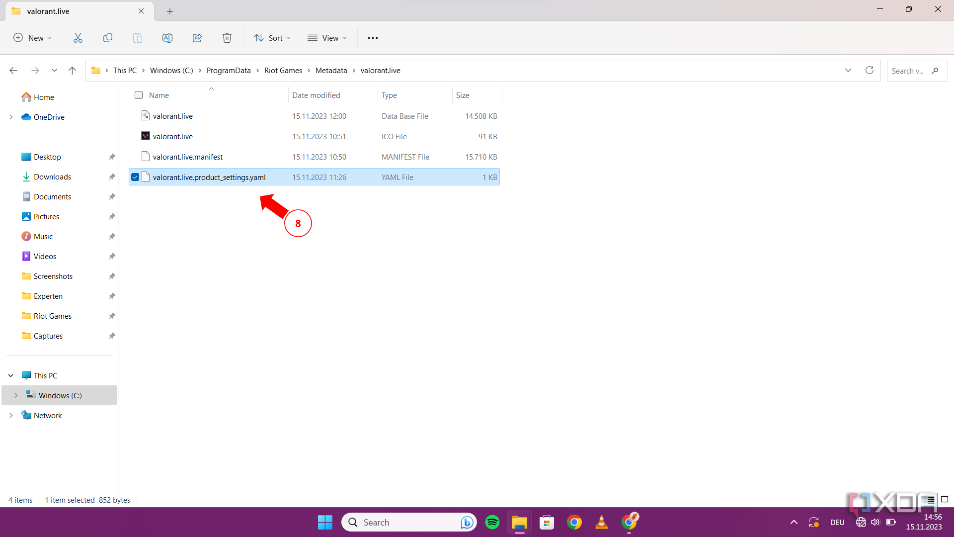Open the New item dropdown
Viewport: 954px width, 537px height.
click(x=32, y=38)
